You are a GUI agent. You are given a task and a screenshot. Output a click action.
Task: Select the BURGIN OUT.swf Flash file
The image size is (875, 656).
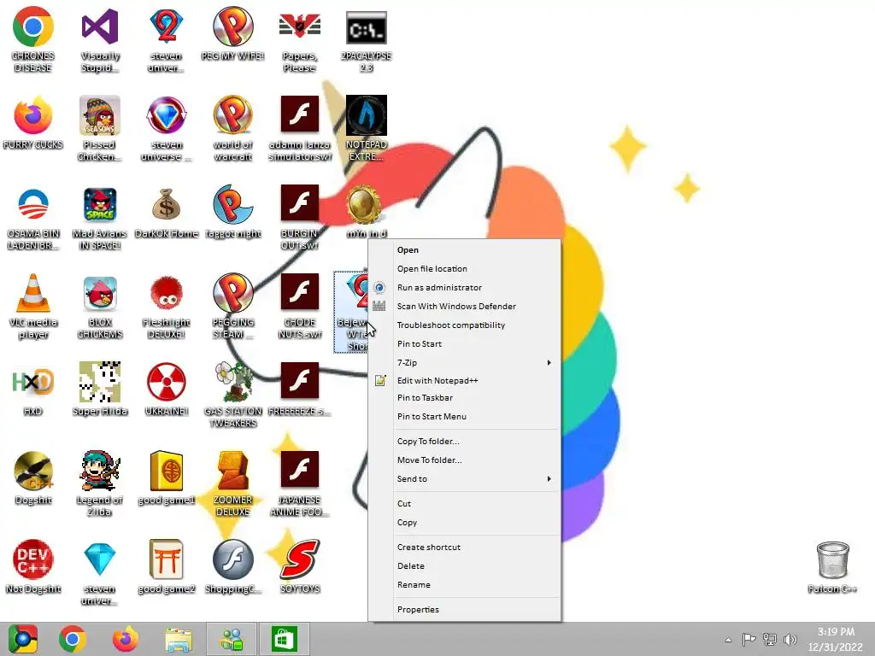pos(300,203)
